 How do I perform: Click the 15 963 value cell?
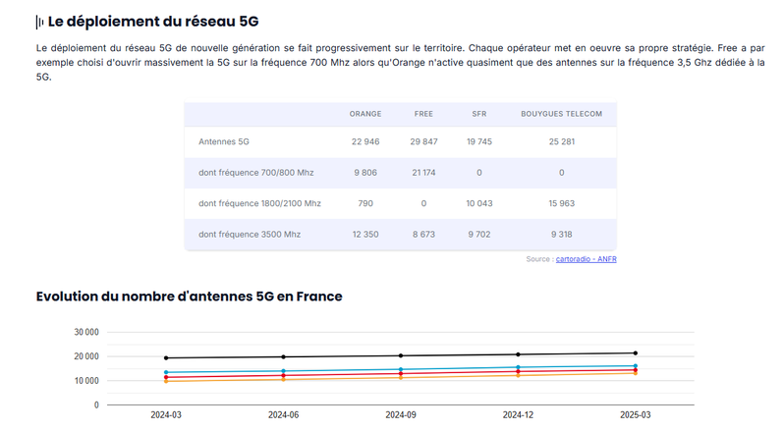pyautogui.click(x=562, y=204)
